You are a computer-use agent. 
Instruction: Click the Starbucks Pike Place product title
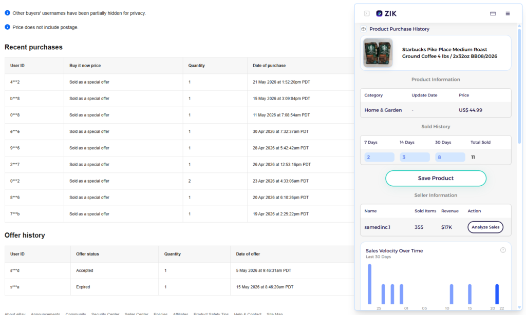(449, 53)
